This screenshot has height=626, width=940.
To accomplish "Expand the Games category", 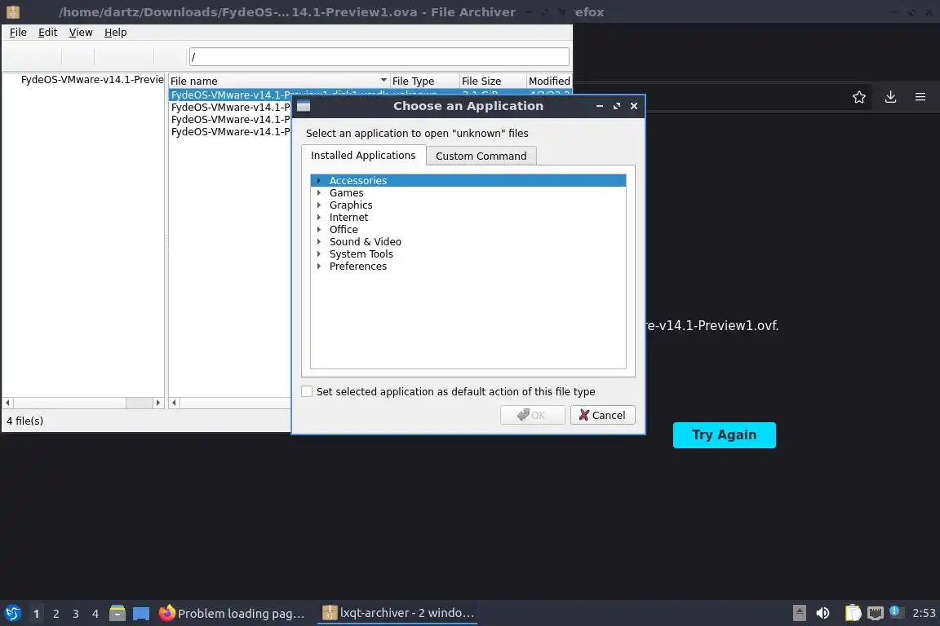I will tap(319, 193).
